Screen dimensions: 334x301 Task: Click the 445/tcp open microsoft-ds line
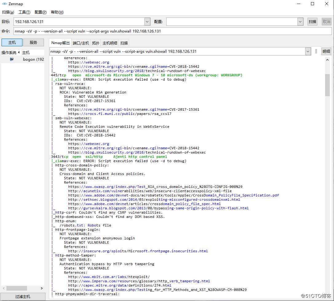coord(147,75)
